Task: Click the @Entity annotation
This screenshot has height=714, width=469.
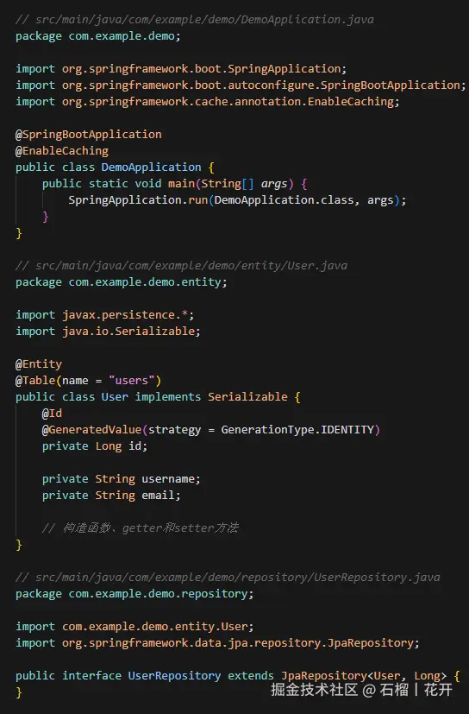Action: click(x=39, y=363)
